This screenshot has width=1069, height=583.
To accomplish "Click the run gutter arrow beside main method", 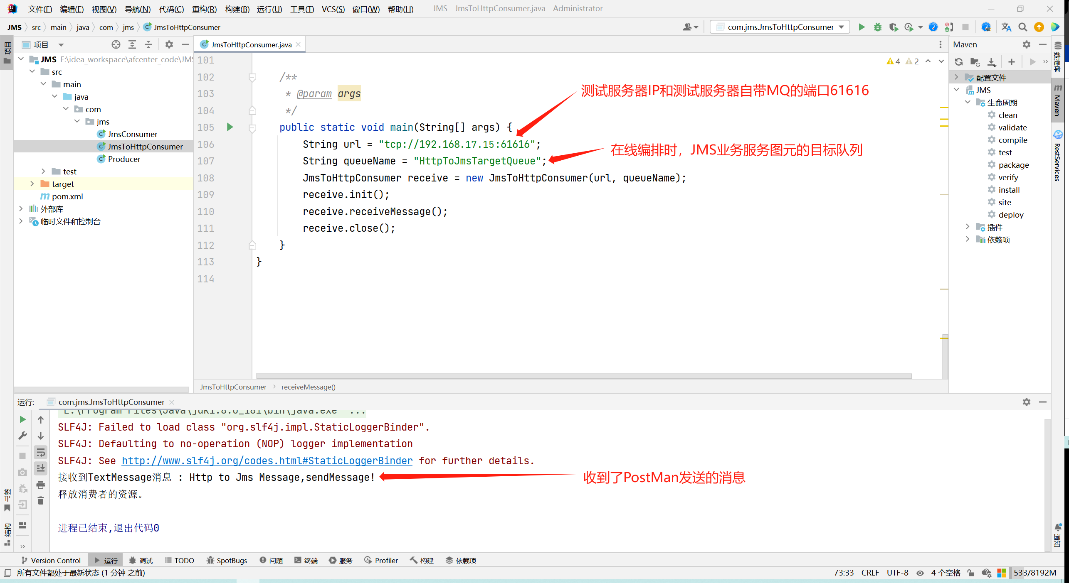I will [x=230, y=127].
